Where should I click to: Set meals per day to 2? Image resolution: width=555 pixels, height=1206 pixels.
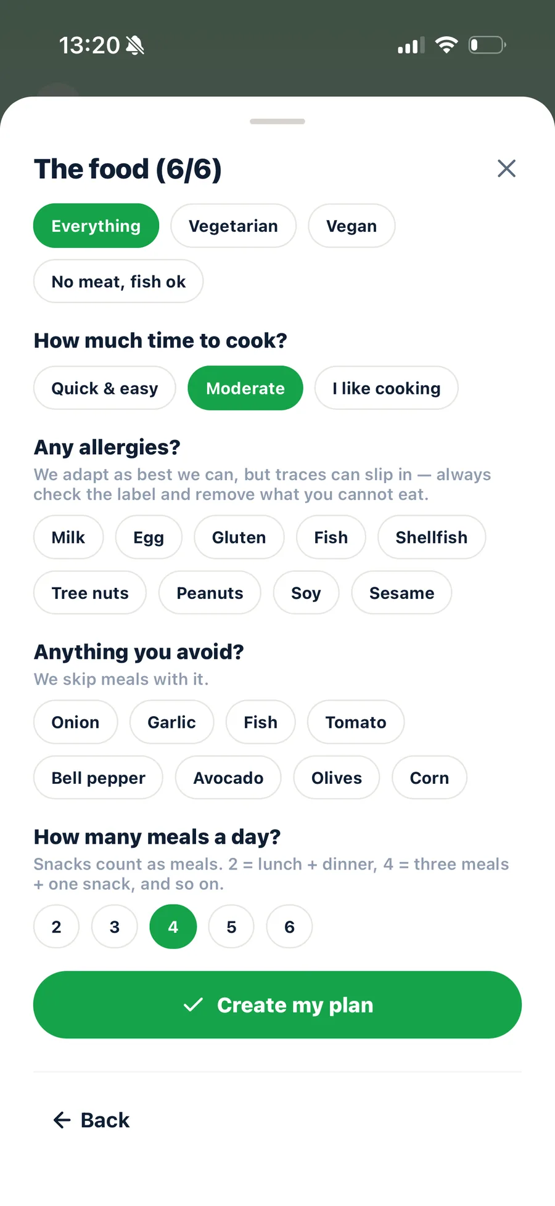(57, 926)
